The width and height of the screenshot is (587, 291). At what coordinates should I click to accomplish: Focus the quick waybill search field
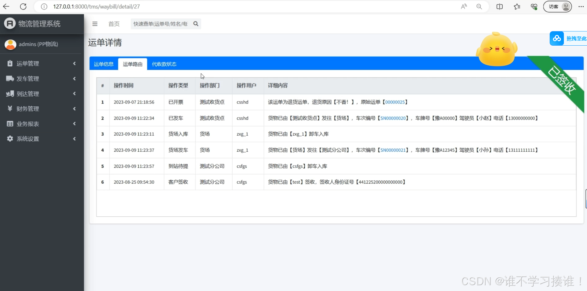click(x=160, y=24)
